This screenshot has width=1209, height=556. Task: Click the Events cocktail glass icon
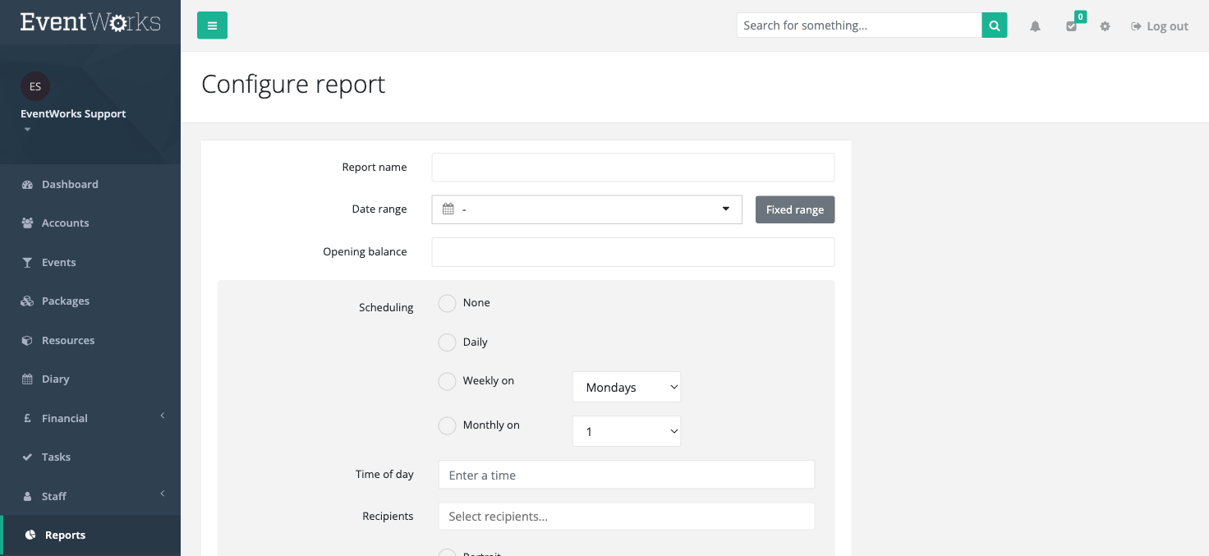tap(26, 263)
